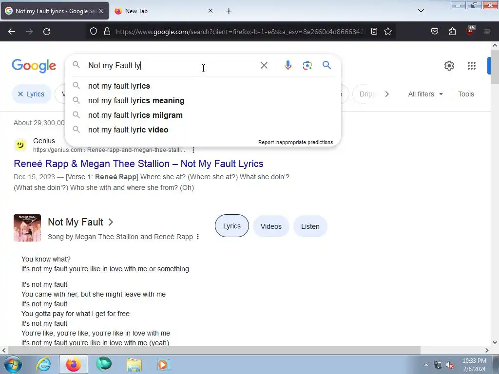Choose suggestion "not my fault lyrics"
This screenshot has height=374, width=499.
pyautogui.click(x=203, y=86)
